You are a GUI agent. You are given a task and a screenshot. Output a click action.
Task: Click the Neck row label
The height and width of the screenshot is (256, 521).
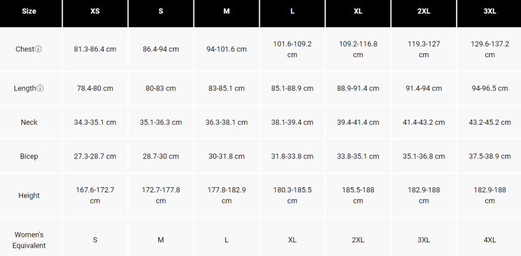(29, 122)
